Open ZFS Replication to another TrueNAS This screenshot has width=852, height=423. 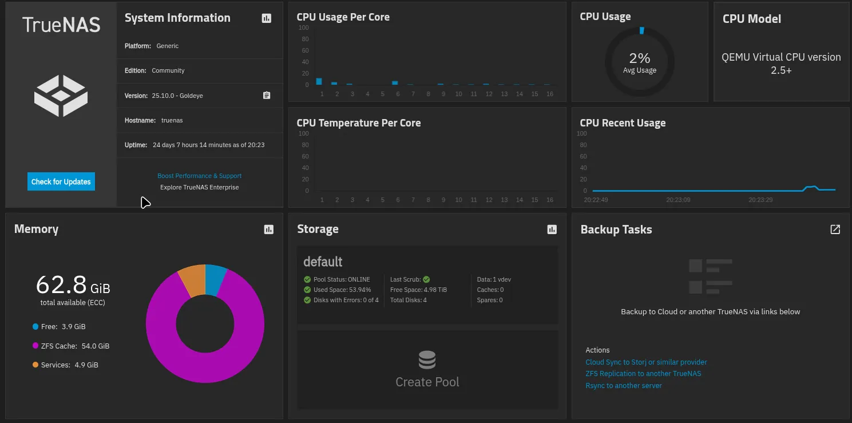pyautogui.click(x=643, y=374)
